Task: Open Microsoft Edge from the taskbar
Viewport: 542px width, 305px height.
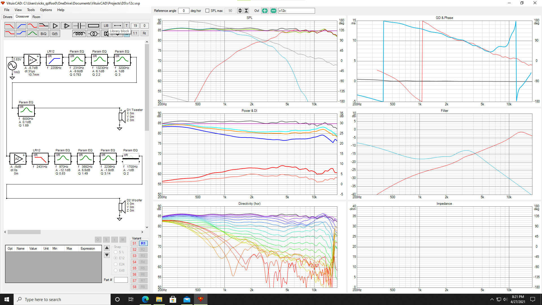Action: tap(145, 299)
